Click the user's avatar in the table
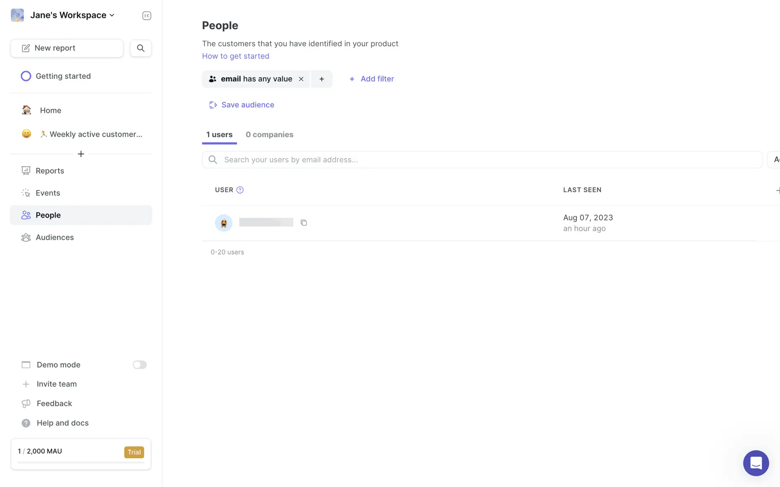Viewport: 780px width, 487px height. point(223,223)
